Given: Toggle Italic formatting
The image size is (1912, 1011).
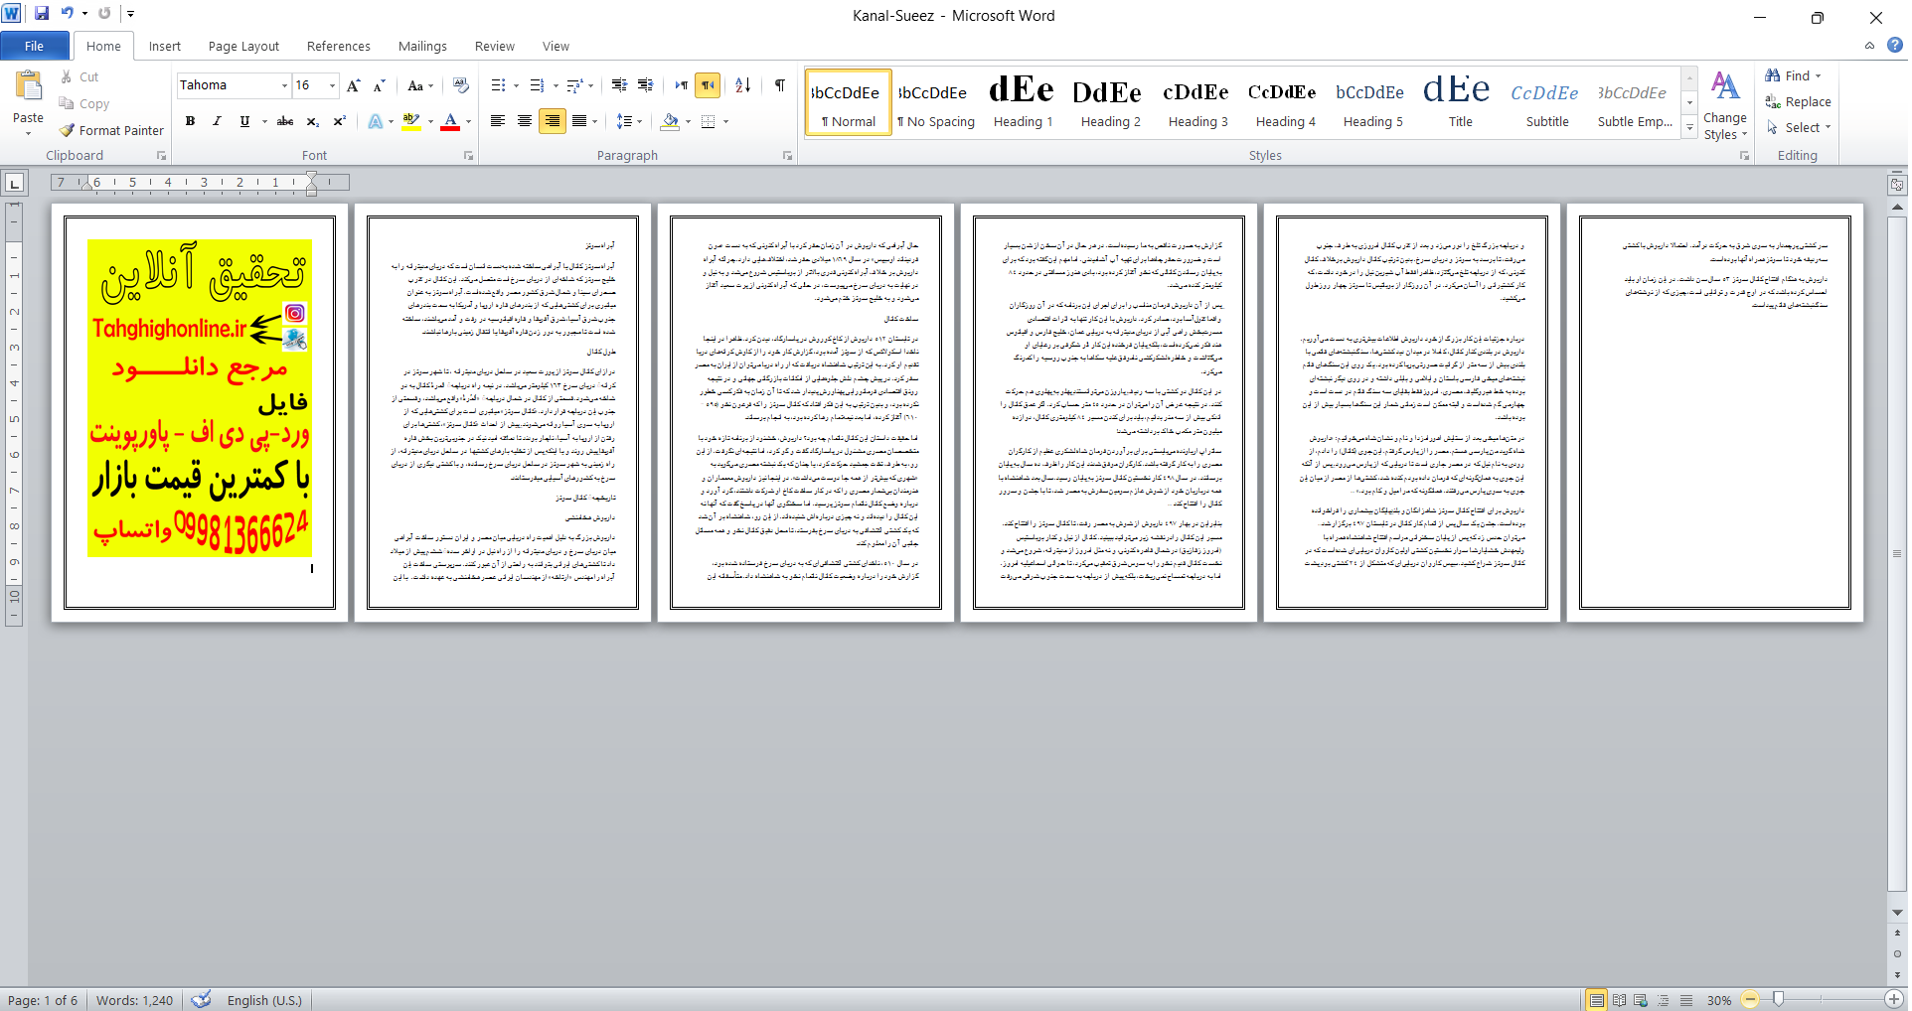Looking at the screenshot, I should pyautogui.click(x=217, y=121).
